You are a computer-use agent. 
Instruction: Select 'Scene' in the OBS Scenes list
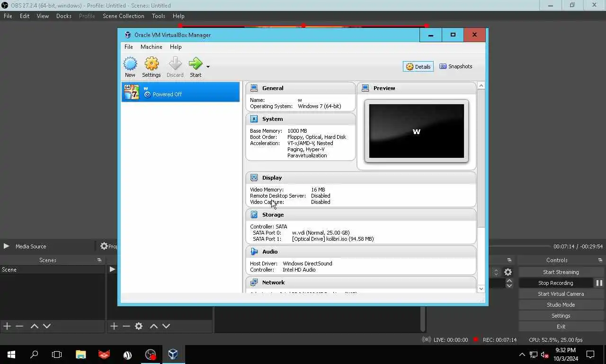[x=53, y=270]
